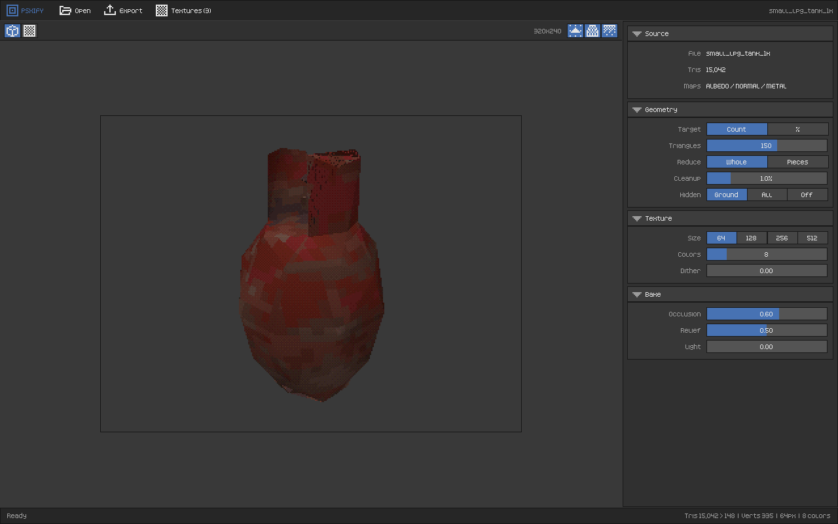
Task: Open the Textures (3) menu
Action: pyautogui.click(x=191, y=11)
